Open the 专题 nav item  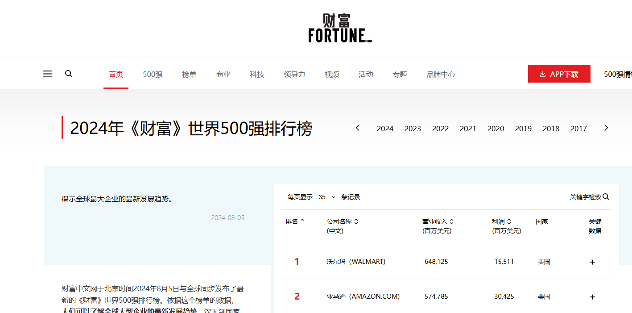(x=400, y=74)
